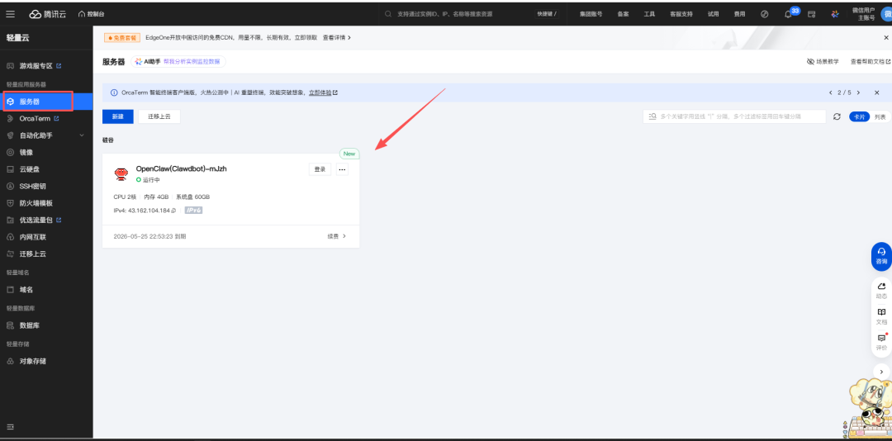
Task: Show the next notice with right chevron
Action: (x=858, y=92)
